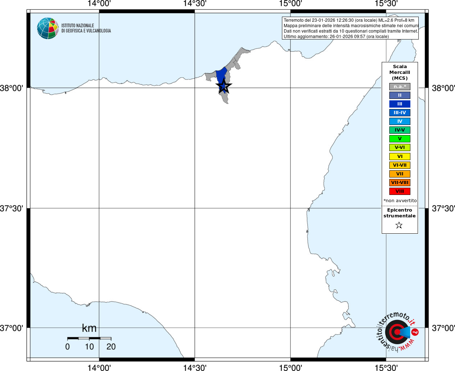Viewport: 455px width, 371px height.
Task: Select the intensity II legend swatch
Action: coord(400,95)
